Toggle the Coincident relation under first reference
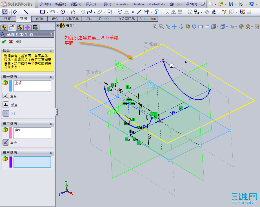Screen dimensions: 260x207 (x=6, y=96)
